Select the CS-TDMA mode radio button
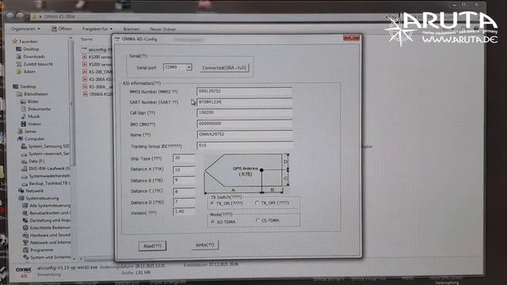 pos(257,220)
